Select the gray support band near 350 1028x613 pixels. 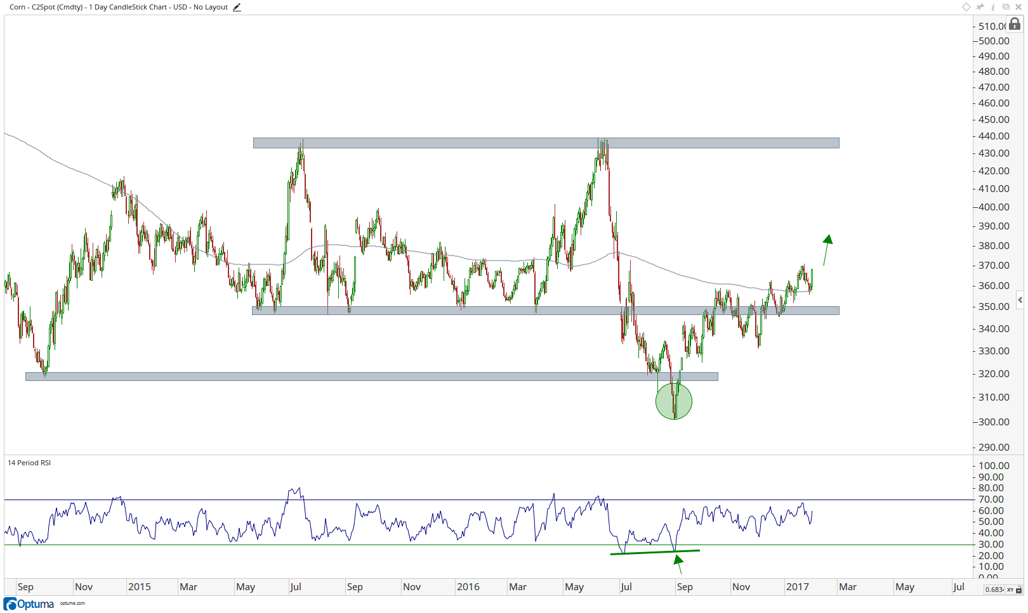coord(546,311)
